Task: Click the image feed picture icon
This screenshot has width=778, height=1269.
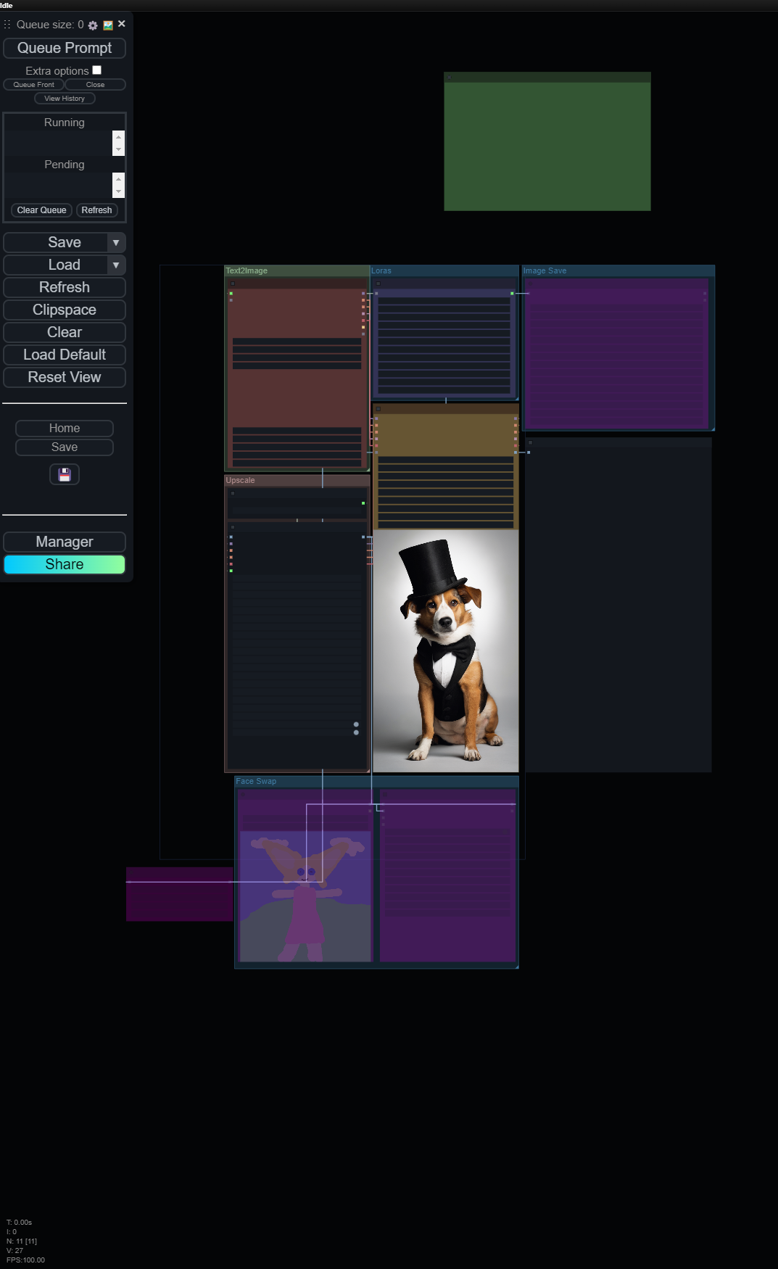Action: 108,25
